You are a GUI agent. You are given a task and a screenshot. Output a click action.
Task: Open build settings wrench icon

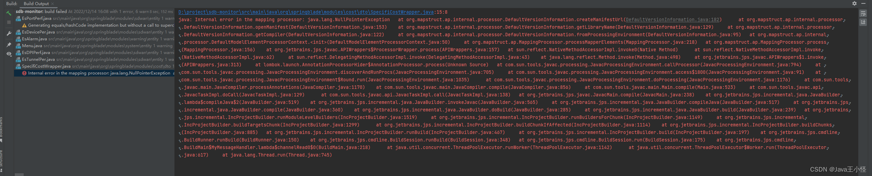pos(9,33)
